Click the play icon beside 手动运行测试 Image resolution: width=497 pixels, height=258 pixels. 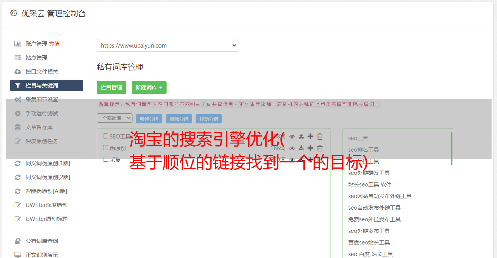pos(17,113)
